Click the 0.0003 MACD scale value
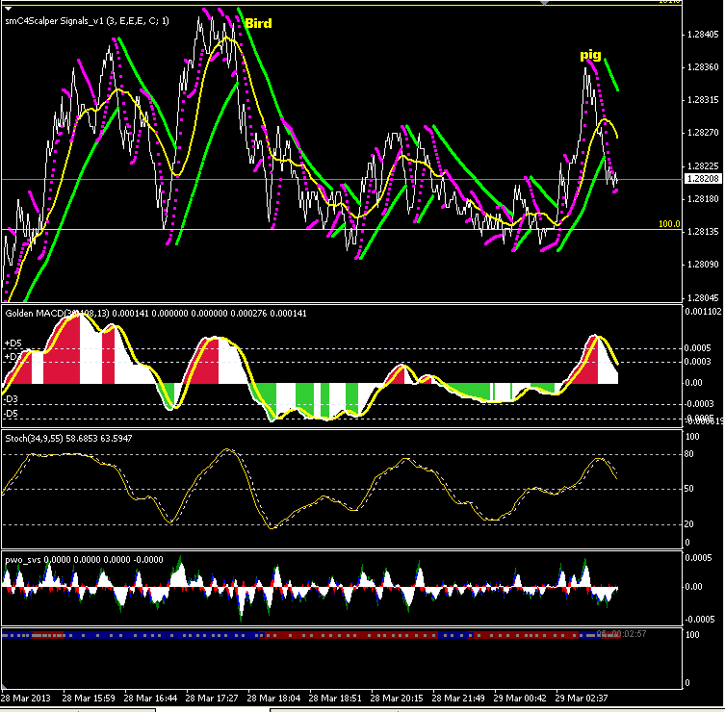The image size is (725, 712). (x=698, y=362)
